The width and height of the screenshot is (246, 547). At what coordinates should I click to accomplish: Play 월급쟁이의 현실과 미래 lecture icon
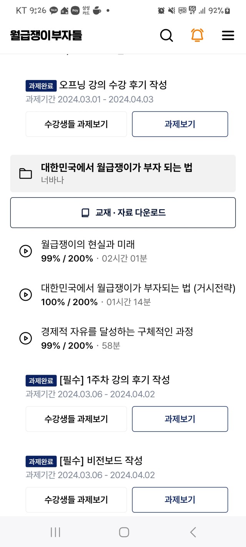(25, 251)
